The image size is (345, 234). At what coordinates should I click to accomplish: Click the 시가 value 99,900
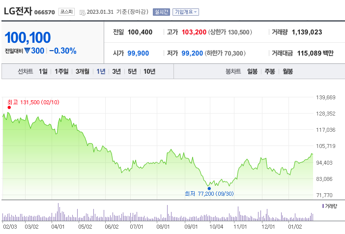click(138, 53)
